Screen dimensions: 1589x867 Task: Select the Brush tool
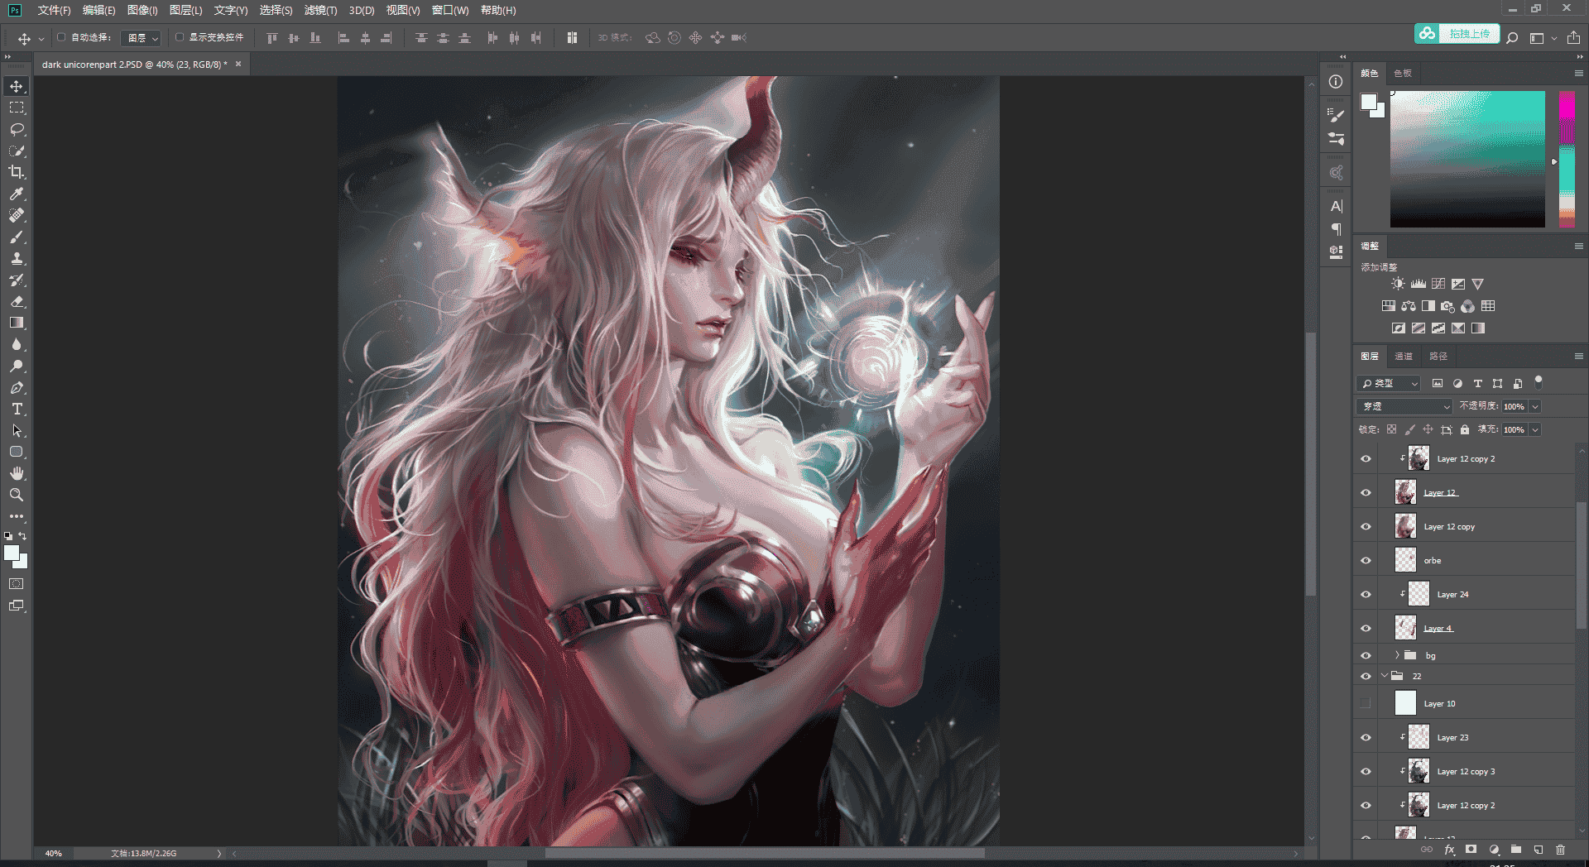tap(17, 237)
